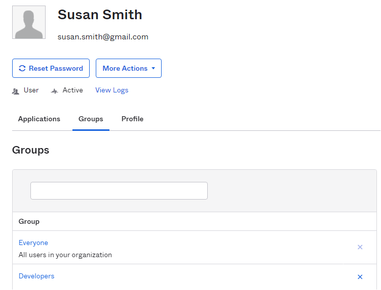The width and height of the screenshot is (381, 290).
Task: Click the Susan Smith name heading
Action: coord(100,15)
